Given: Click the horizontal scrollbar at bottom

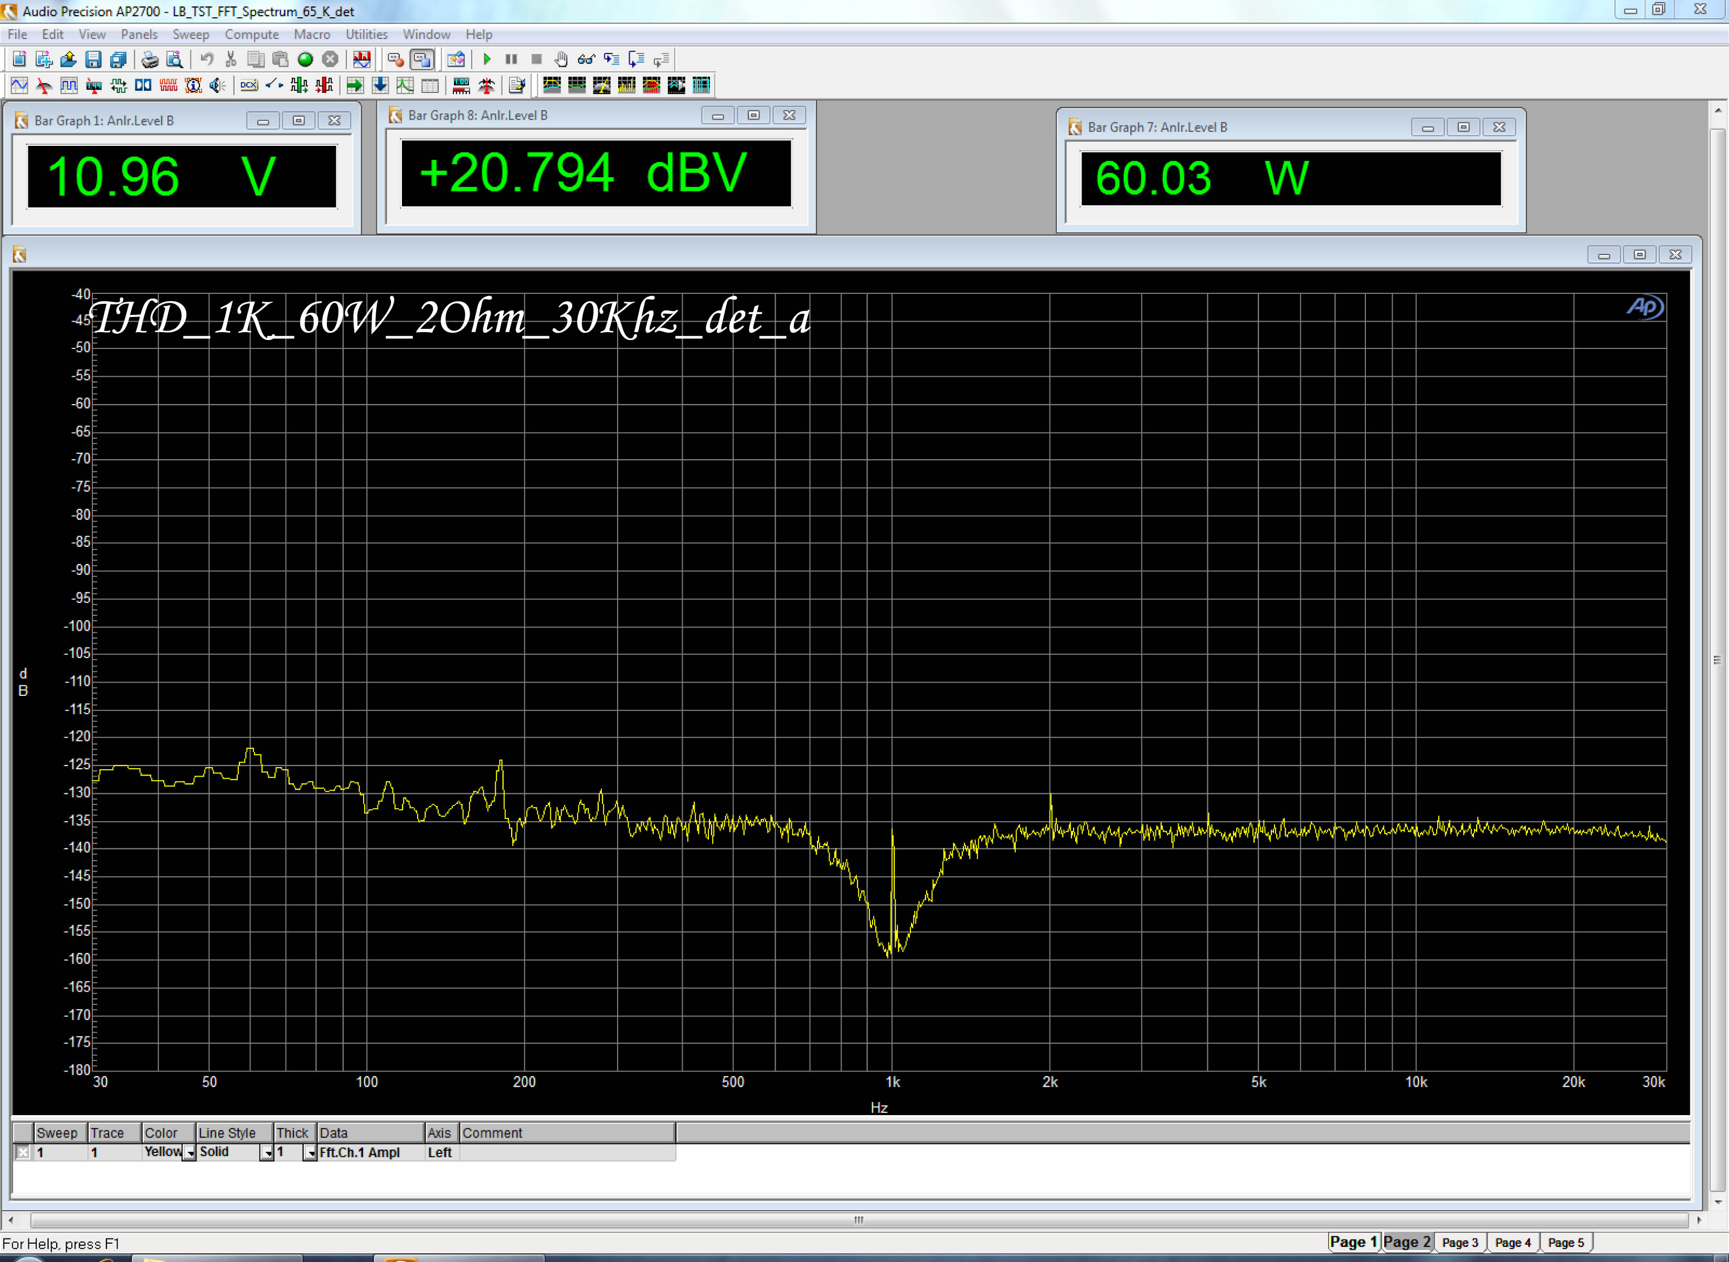Looking at the screenshot, I should pyautogui.click(x=858, y=1220).
